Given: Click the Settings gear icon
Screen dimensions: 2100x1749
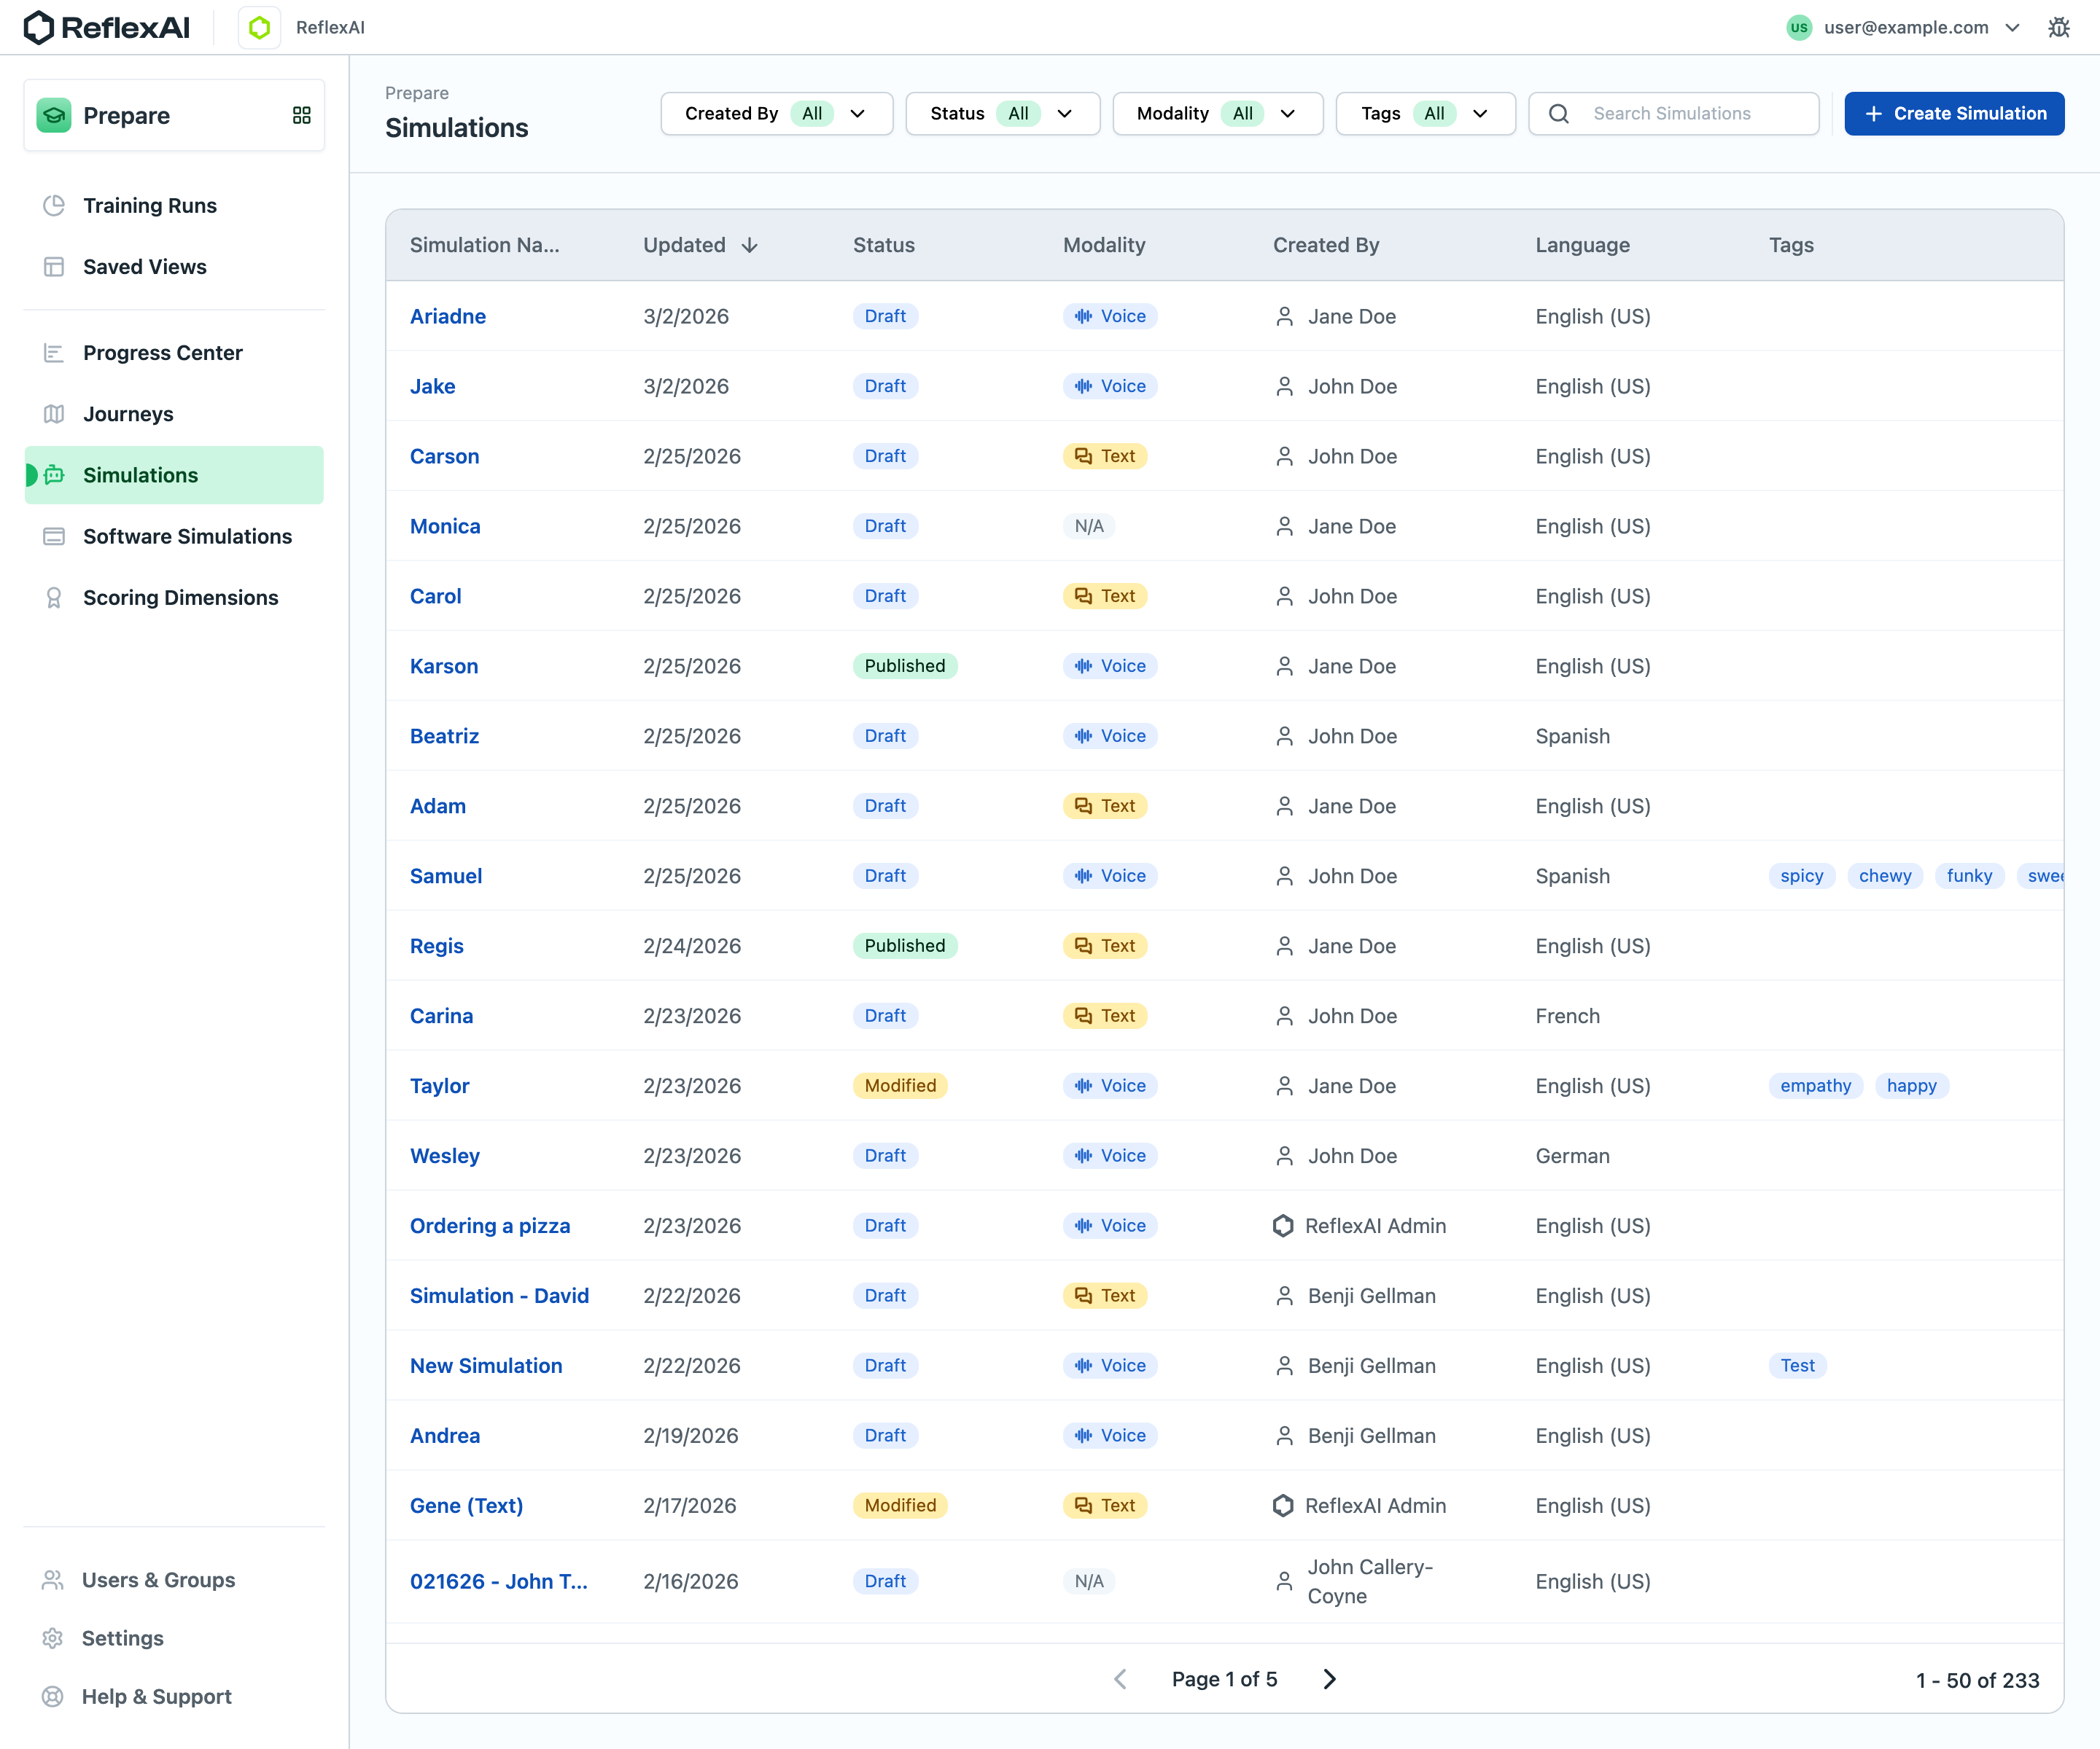Looking at the screenshot, I should [53, 1638].
